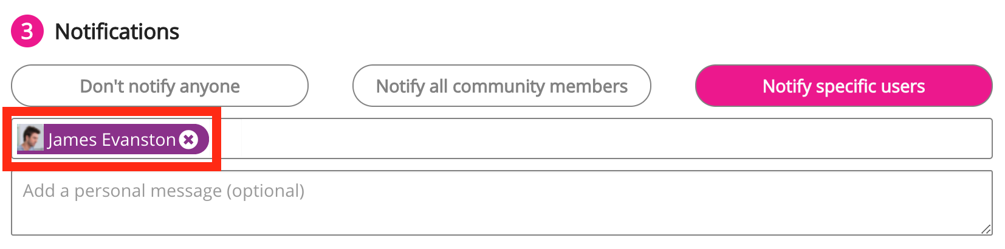The image size is (1005, 249).
Task: Click the pink step 3 badge
Action: pos(27,31)
